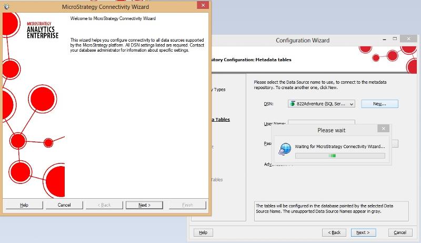The width and height of the screenshot is (421, 243).
Task: Click the disabled Back button in Connectivity Wizard
Action: [104, 205]
